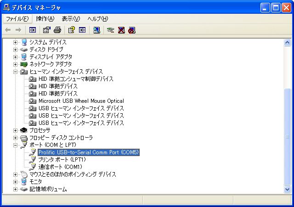The width and height of the screenshot is (294, 207).
Task: Click the scrollbar down arrow
Action: click(288, 190)
